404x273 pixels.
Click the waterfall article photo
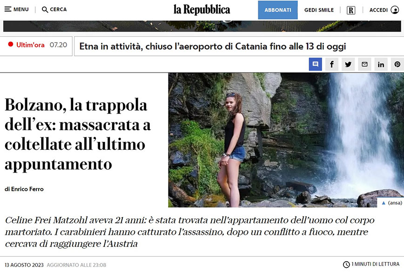[286, 140]
